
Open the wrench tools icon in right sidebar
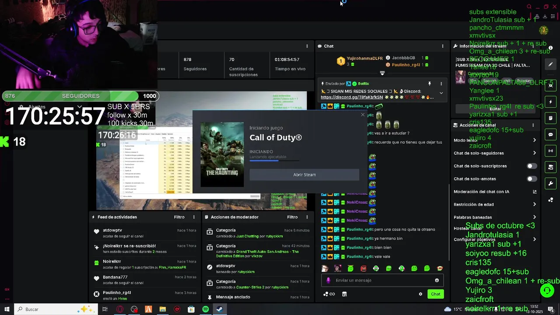pos(551,183)
